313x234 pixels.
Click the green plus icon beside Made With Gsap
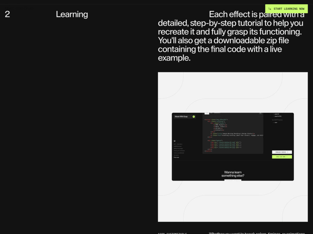[x=194, y=117]
